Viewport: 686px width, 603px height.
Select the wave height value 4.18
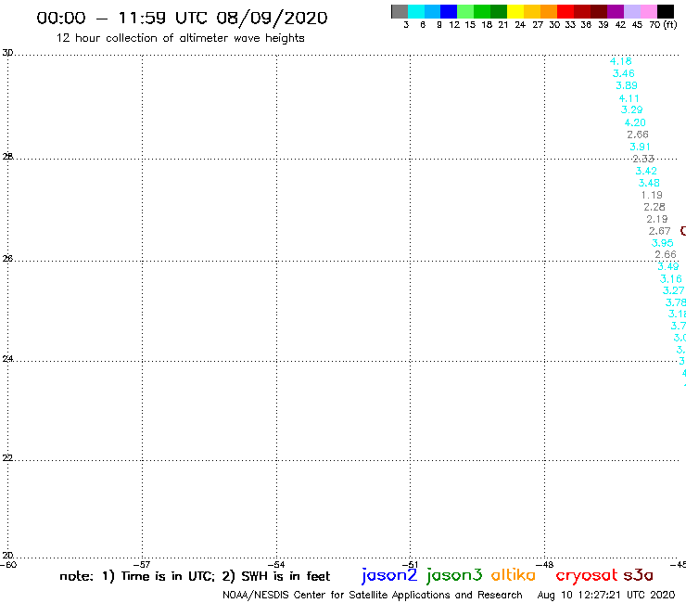click(x=621, y=61)
